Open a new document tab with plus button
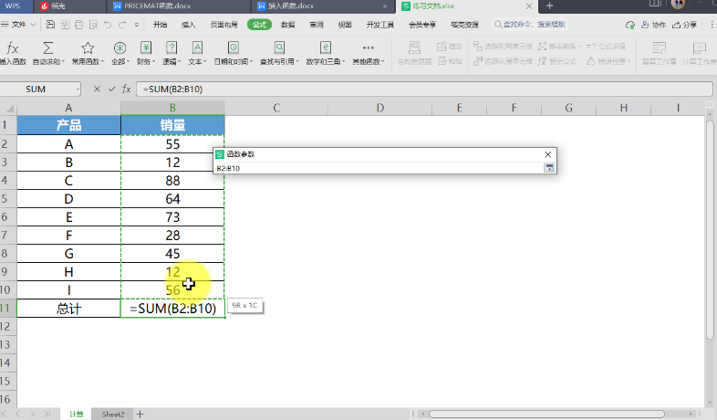Image resolution: width=717 pixels, height=420 pixels. (x=550, y=6)
